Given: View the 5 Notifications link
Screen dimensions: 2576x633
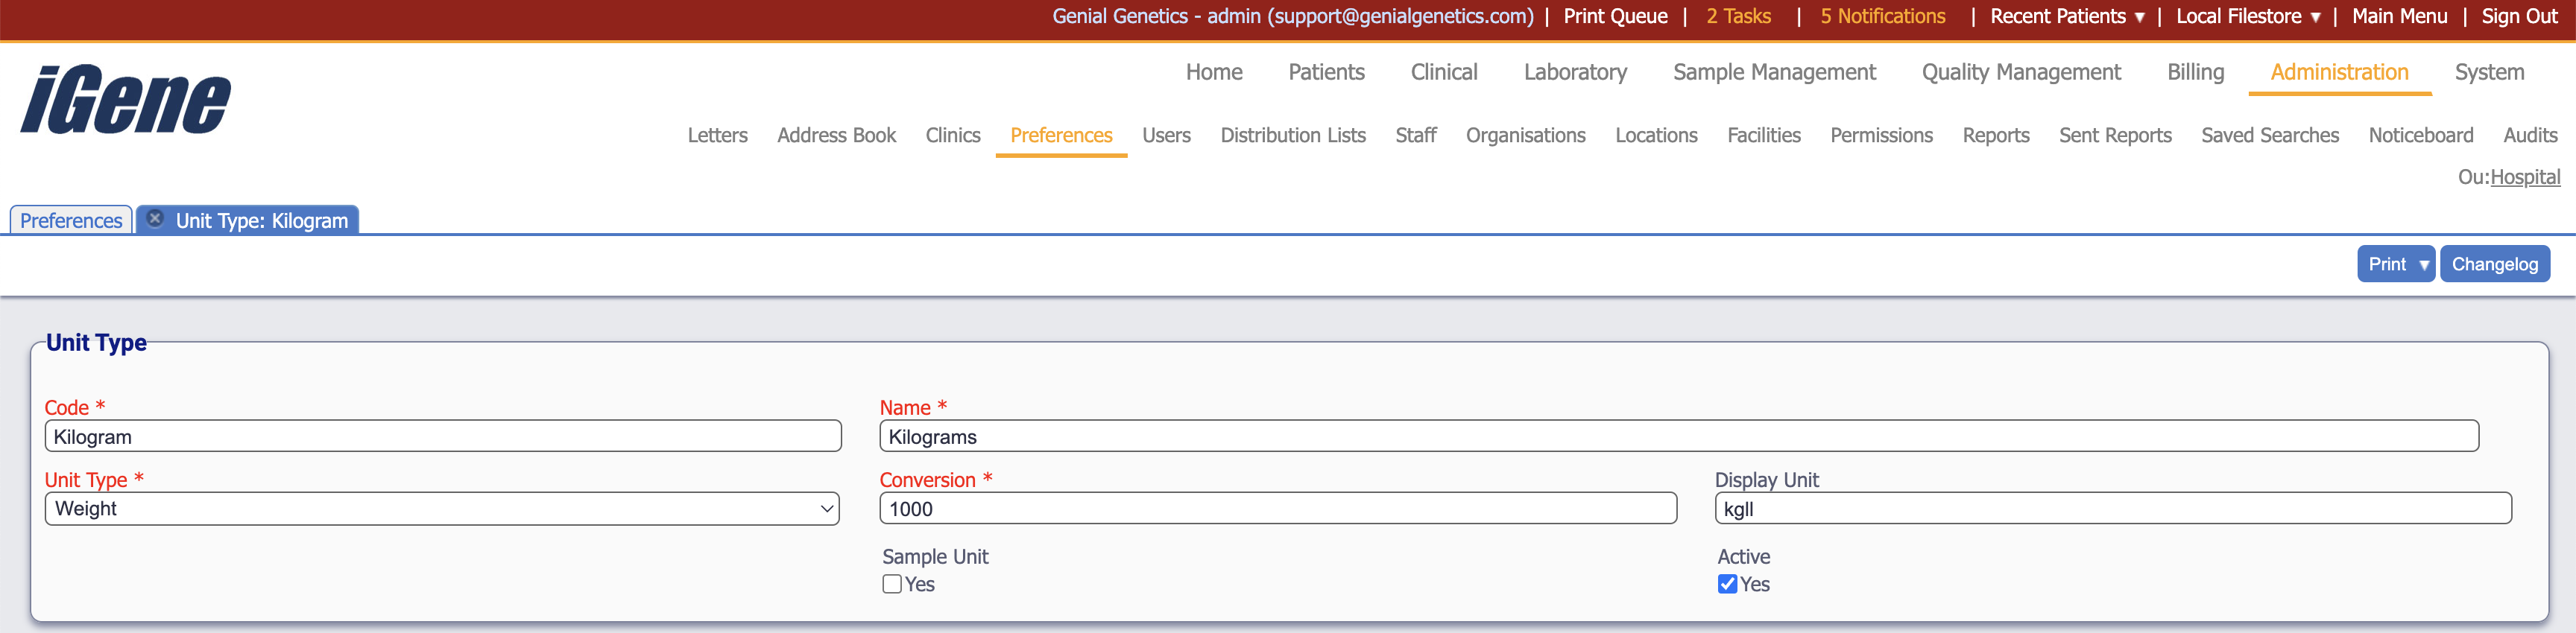Looking at the screenshot, I should [1882, 16].
